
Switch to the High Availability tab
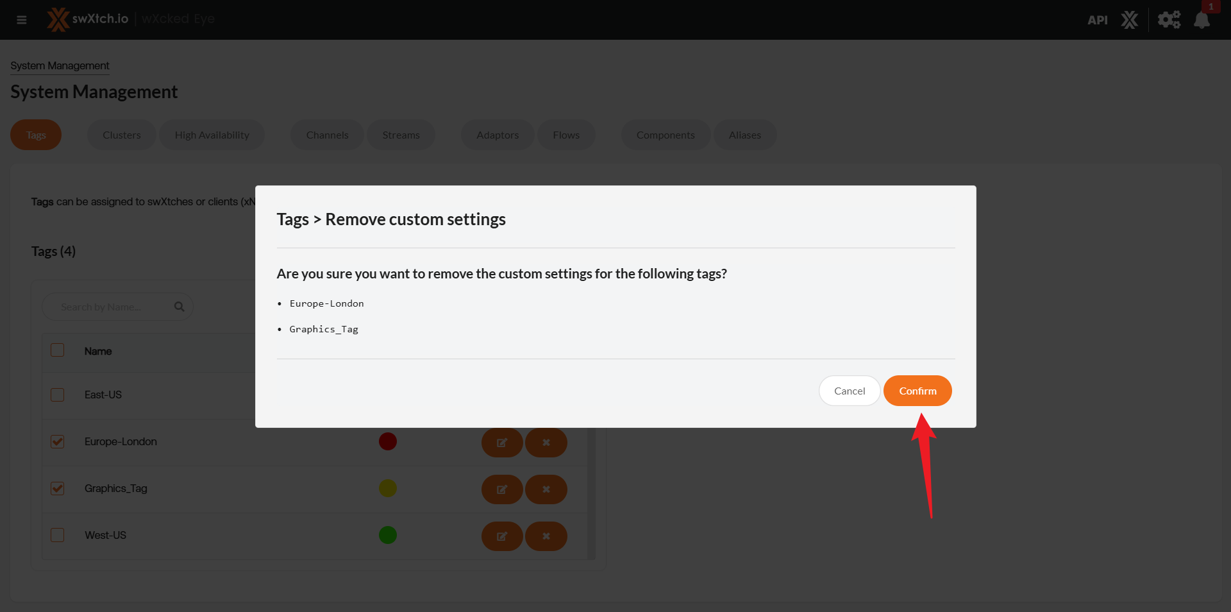[x=212, y=135]
